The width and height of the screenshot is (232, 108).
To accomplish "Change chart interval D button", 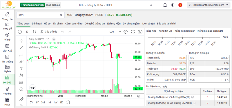I will pyautogui.click(x=27, y=32).
